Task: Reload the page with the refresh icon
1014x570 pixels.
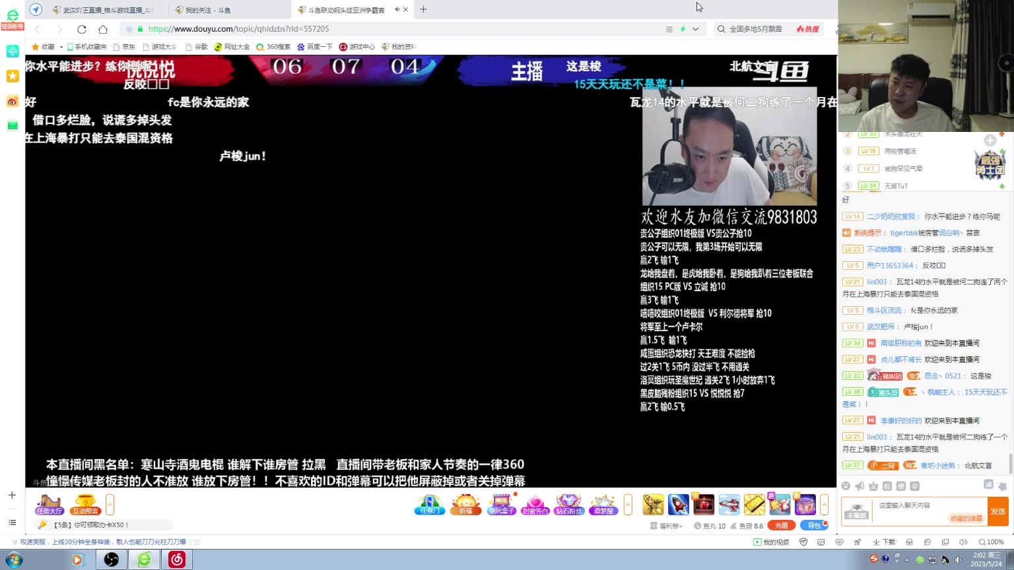Action: (x=82, y=29)
